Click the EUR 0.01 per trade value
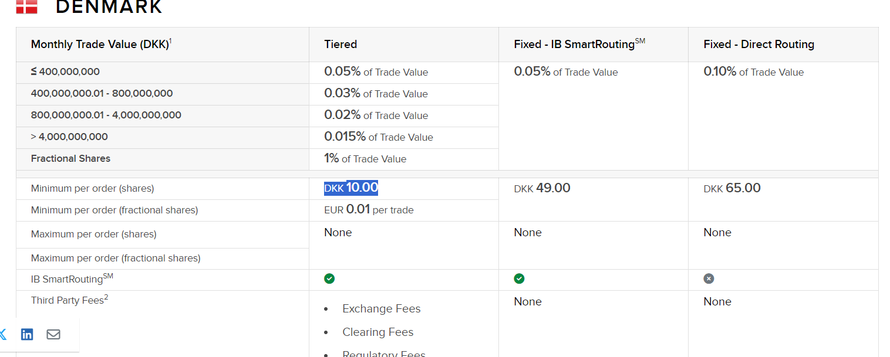 point(369,210)
